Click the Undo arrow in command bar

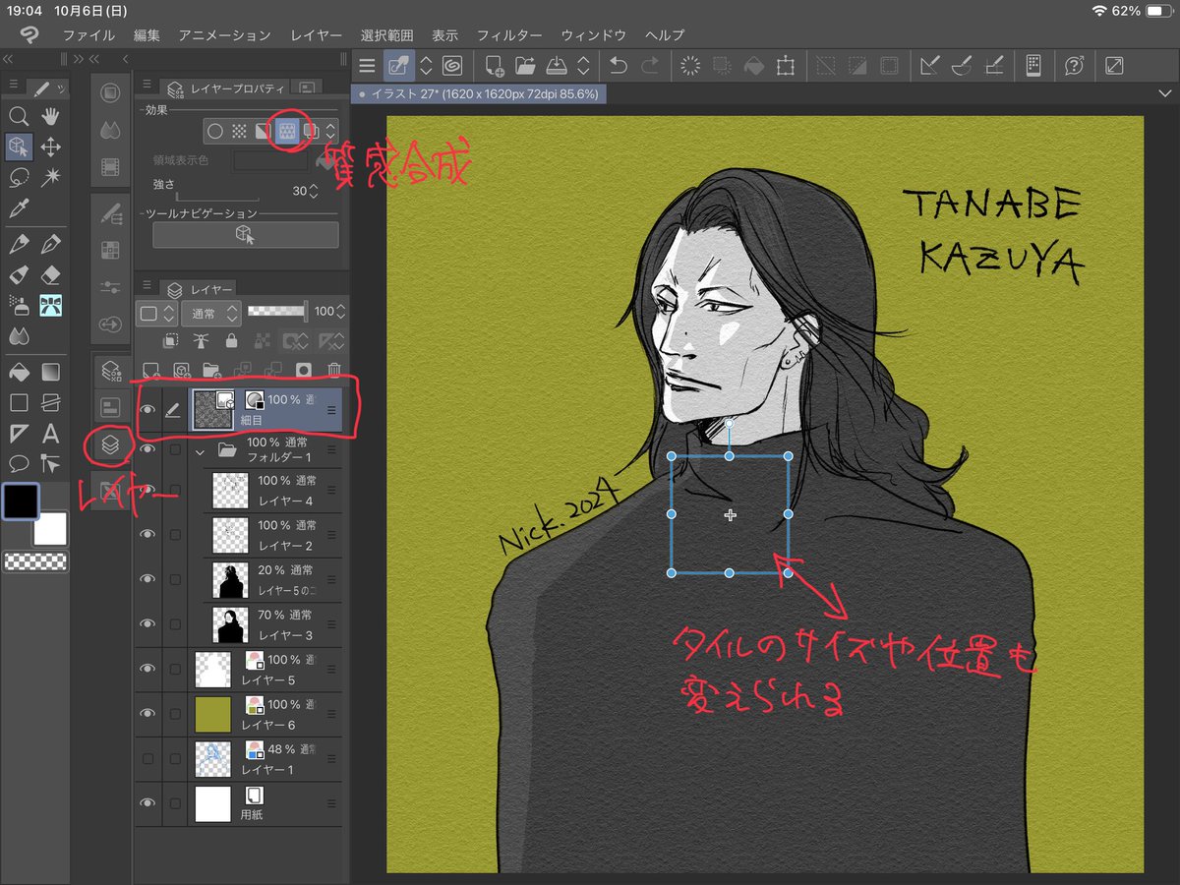pyautogui.click(x=618, y=66)
